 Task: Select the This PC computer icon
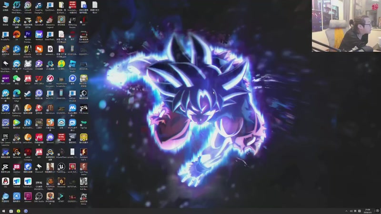point(5,7)
